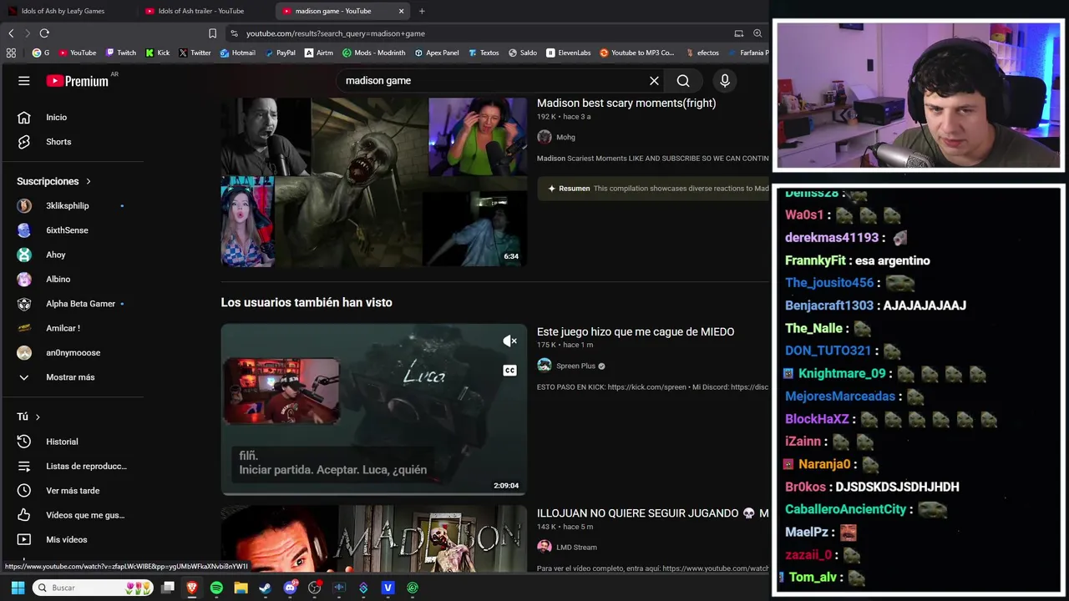Open ILLOJUAN NO QUIERE SEGUIR JUGANDO video
Image resolution: width=1069 pixels, height=601 pixels.
point(652,513)
